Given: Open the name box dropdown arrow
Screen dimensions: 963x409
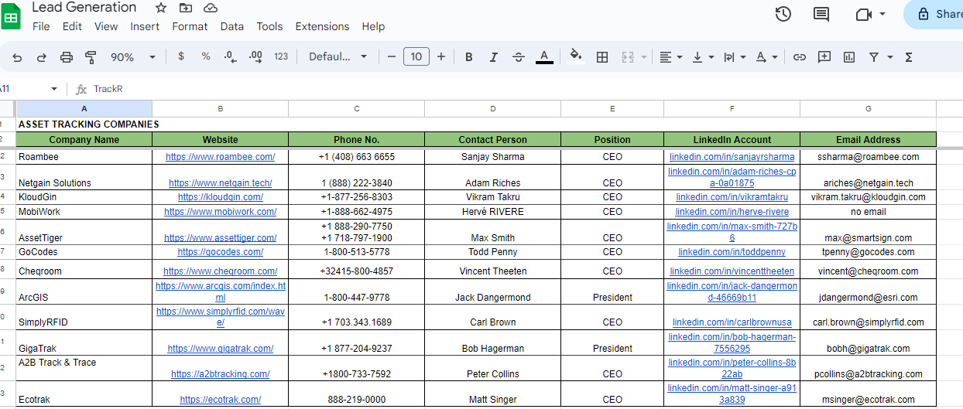Looking at the screenshot, I should [x=53, y=89].
